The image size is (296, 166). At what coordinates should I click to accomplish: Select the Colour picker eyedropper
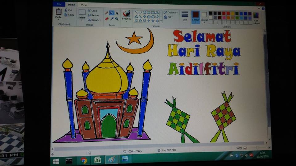point(112,19)
